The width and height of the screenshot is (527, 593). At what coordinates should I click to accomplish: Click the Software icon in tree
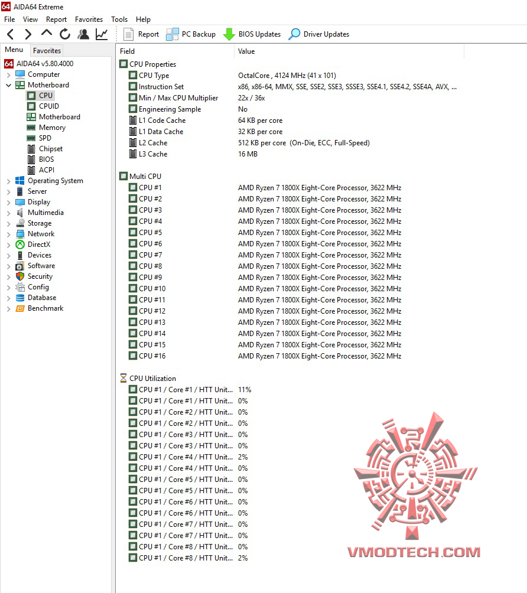[20, 266]
